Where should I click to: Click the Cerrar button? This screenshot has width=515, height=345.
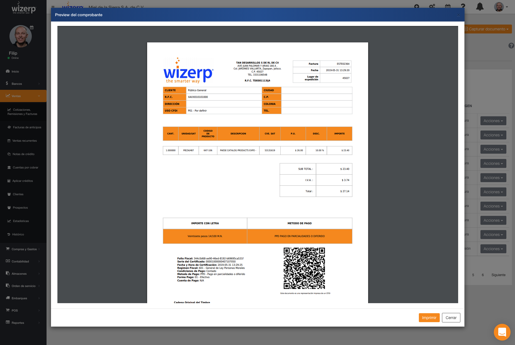(451, 318)
